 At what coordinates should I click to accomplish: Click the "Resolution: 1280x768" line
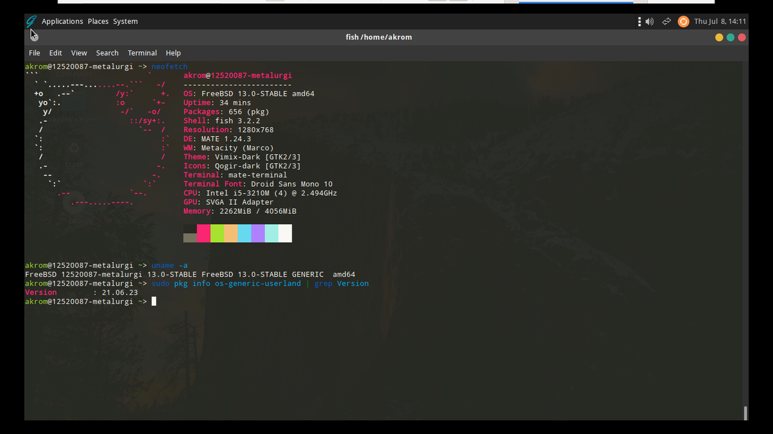(229, 130)
